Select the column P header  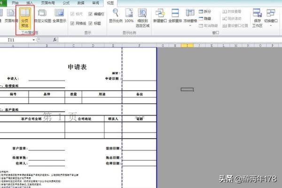(273, 46)
